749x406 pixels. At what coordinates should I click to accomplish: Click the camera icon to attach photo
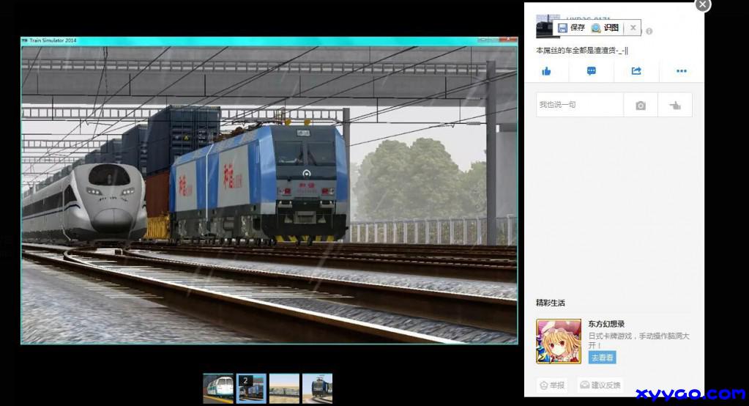tap(641, 106)
